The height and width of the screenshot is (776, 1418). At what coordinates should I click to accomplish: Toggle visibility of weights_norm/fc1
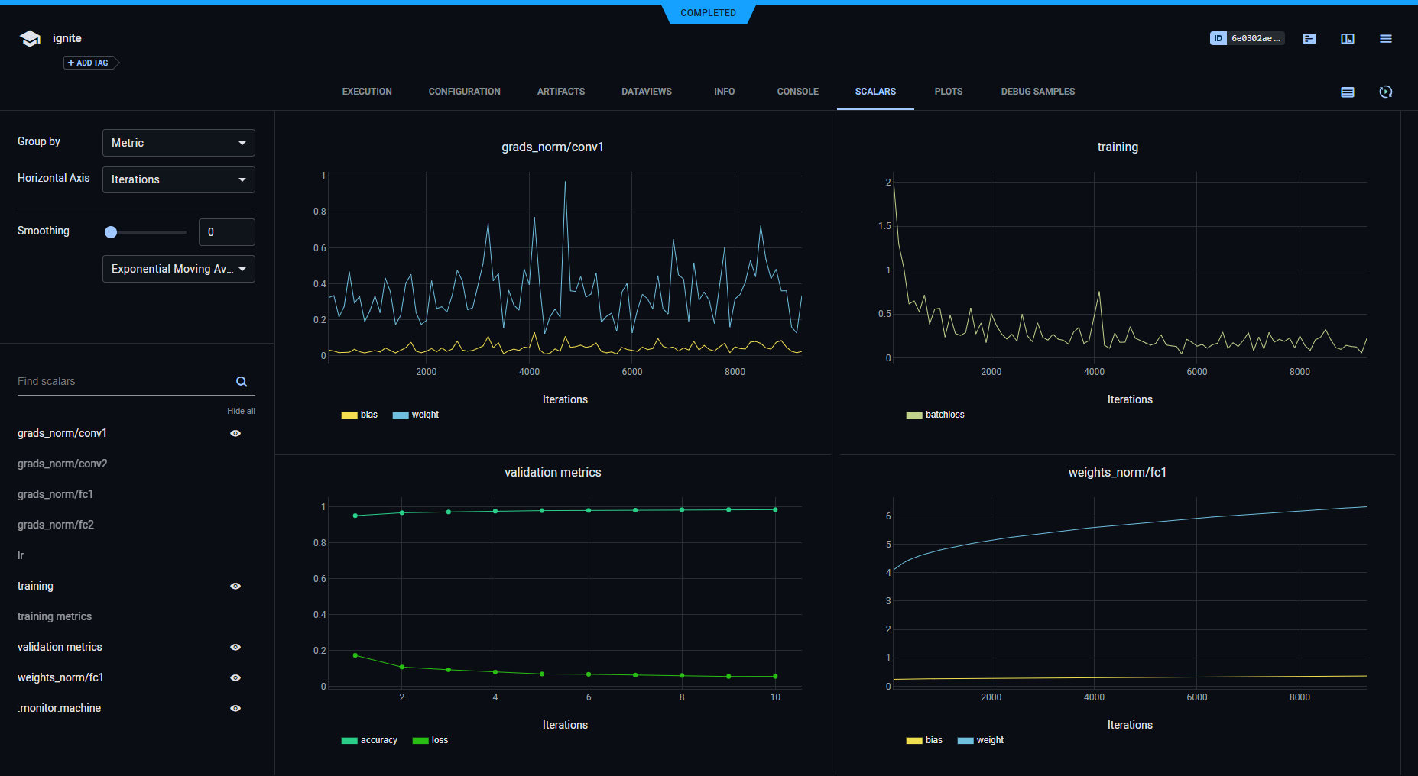point(235,677)
